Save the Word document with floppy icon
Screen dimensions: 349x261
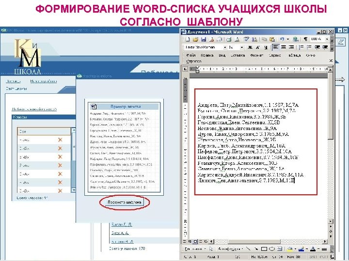pos(203,40)
